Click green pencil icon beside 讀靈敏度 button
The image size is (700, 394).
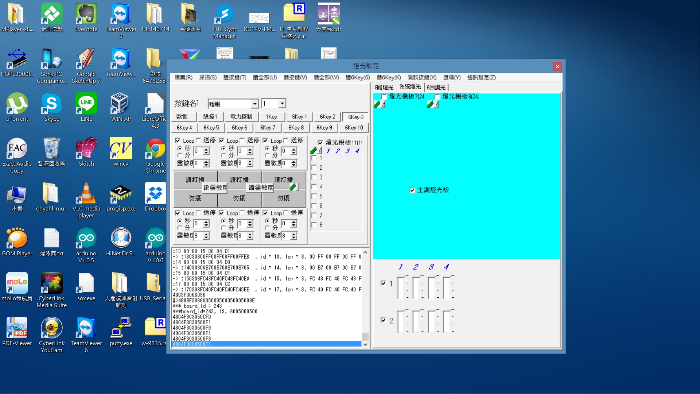[x=293, y=187]
